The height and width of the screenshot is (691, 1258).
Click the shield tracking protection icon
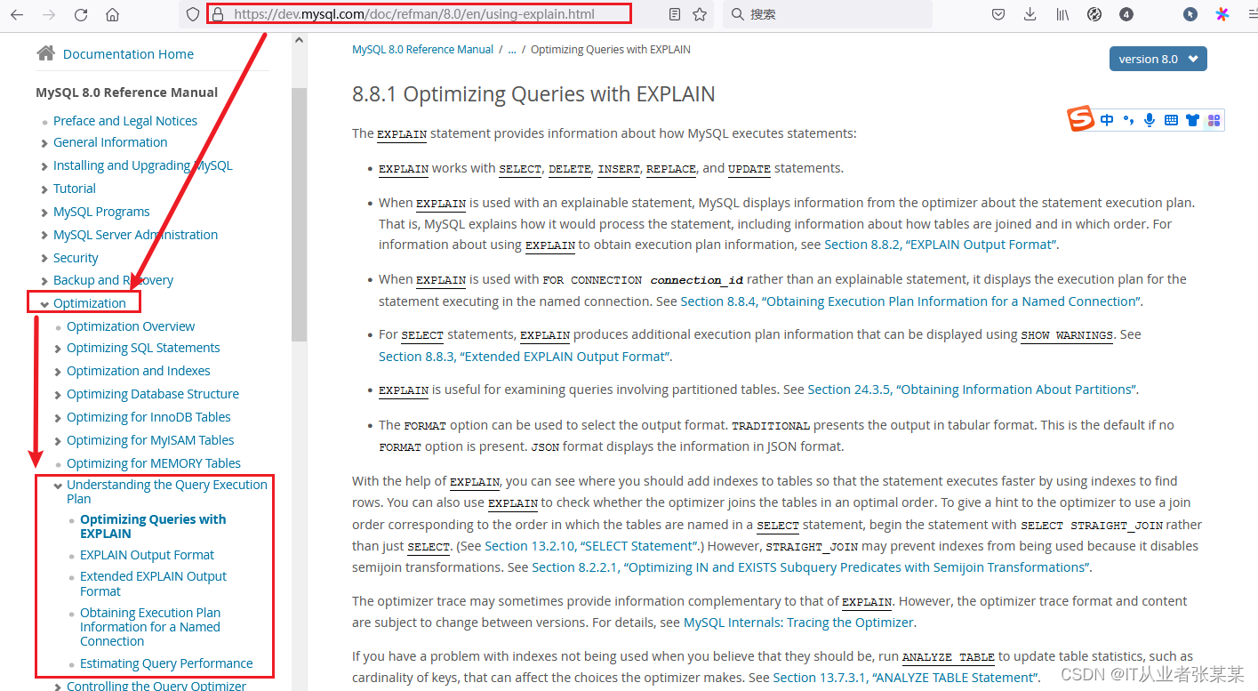(193, 14)
